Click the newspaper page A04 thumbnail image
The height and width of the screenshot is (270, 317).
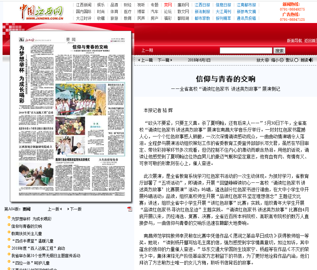pyautogui.click(x=71, y=117)
